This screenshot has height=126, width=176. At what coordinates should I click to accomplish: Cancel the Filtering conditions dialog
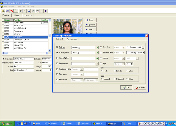coord(140,87)
